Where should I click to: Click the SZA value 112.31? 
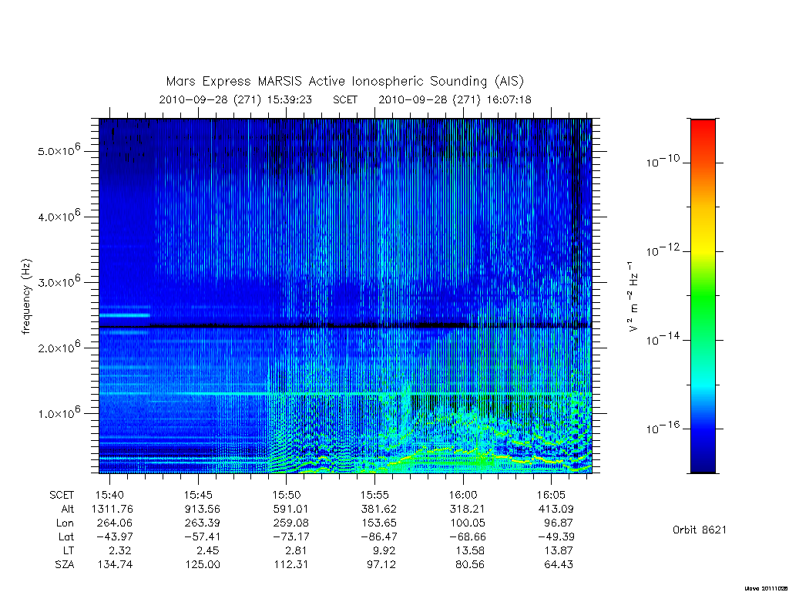[x=290, y=565]
